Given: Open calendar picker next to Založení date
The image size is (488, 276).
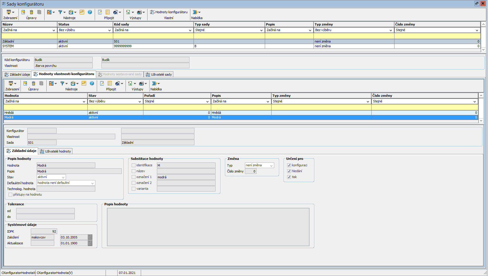Looking at the screenshot, I should 90,237.
